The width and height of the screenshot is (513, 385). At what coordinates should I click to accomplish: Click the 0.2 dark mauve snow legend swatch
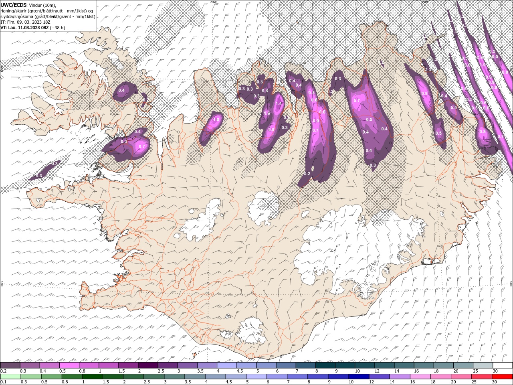[10, 365]
